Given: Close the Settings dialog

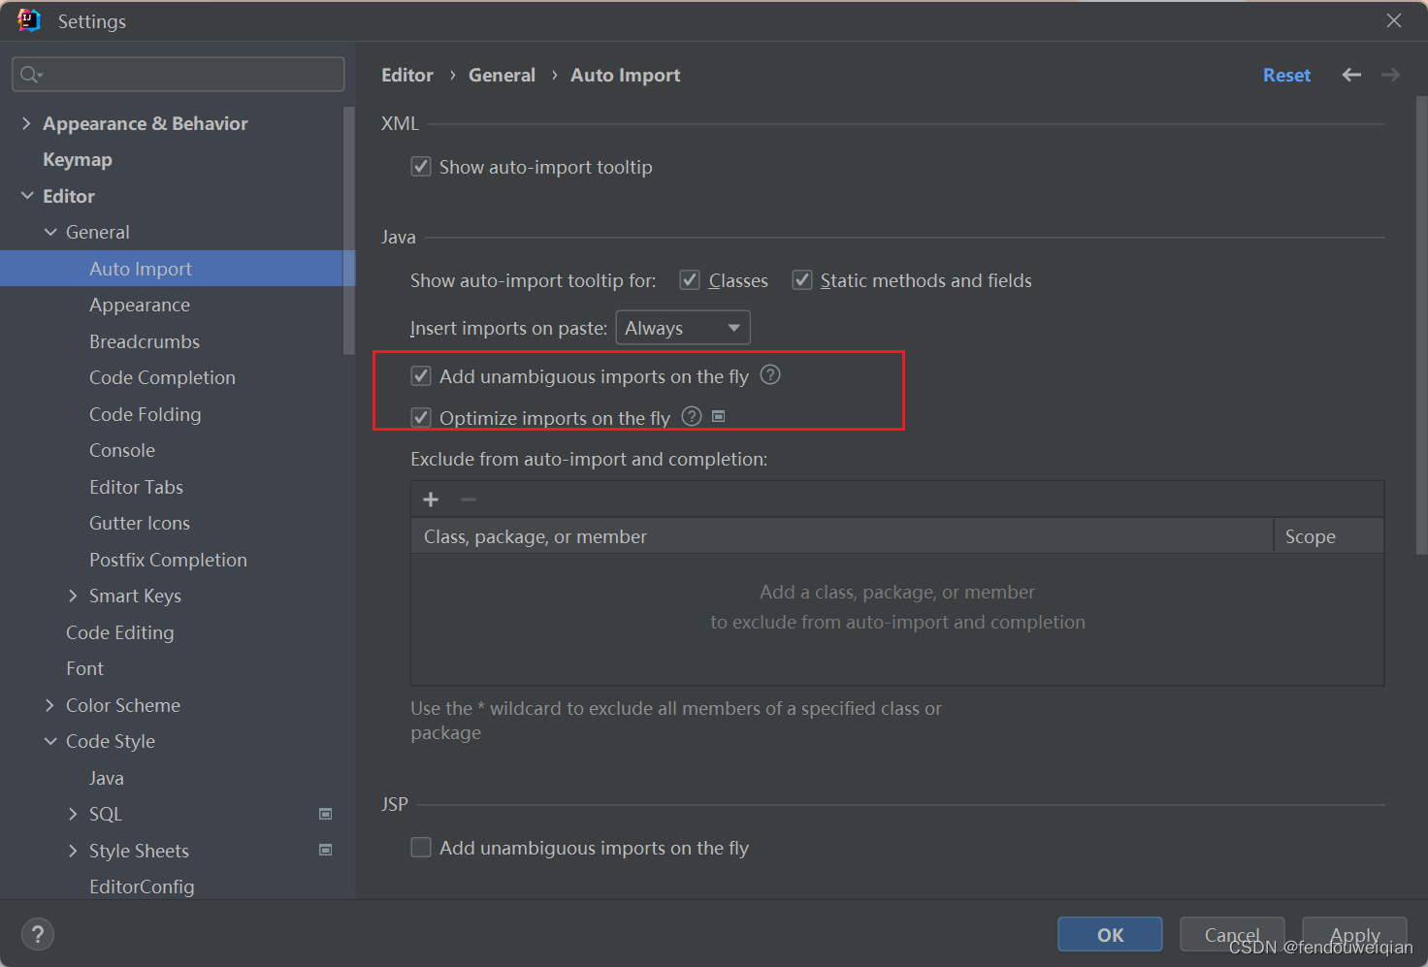Looking at the screenshot, I should click(1394, 20).
